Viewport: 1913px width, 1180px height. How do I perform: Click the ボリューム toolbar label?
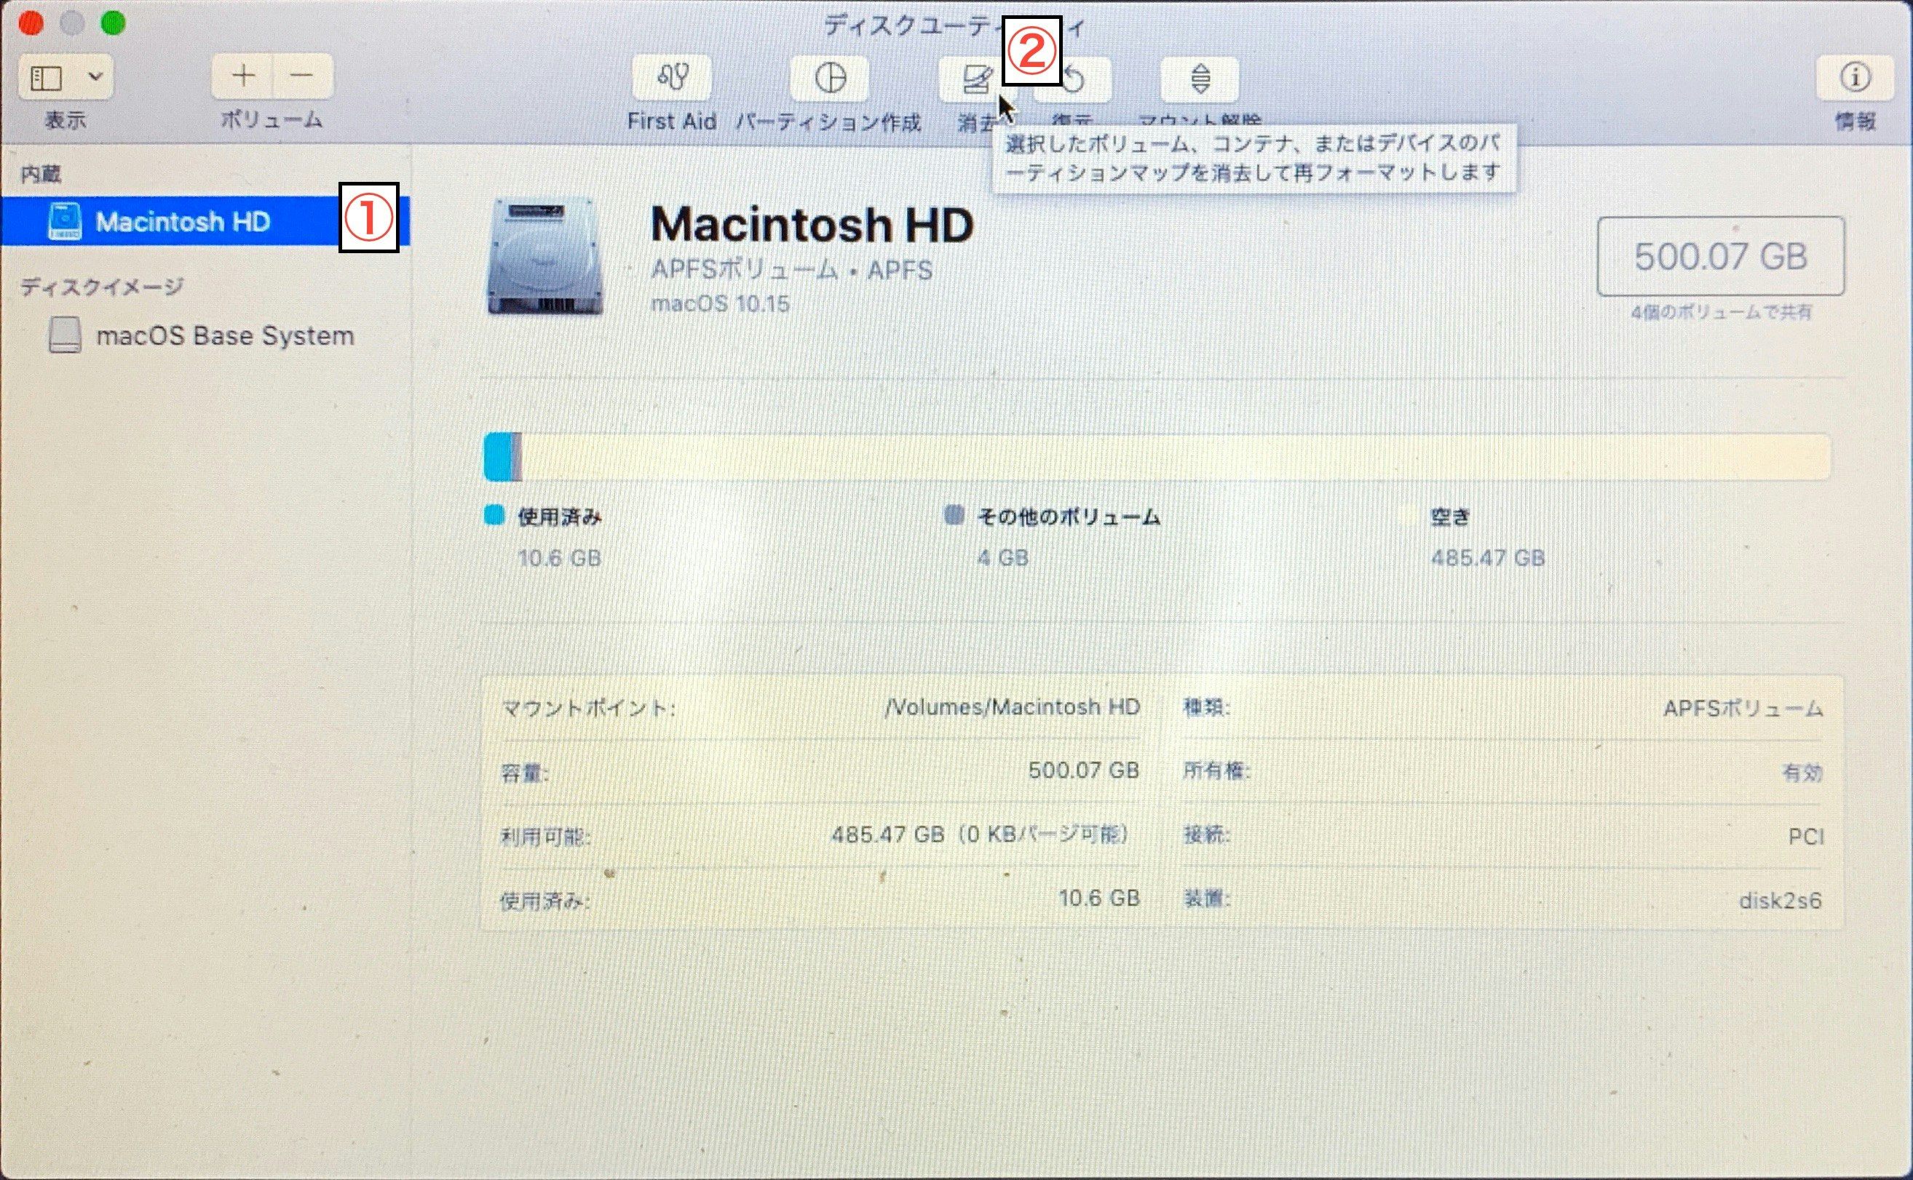tap(272, 119)
